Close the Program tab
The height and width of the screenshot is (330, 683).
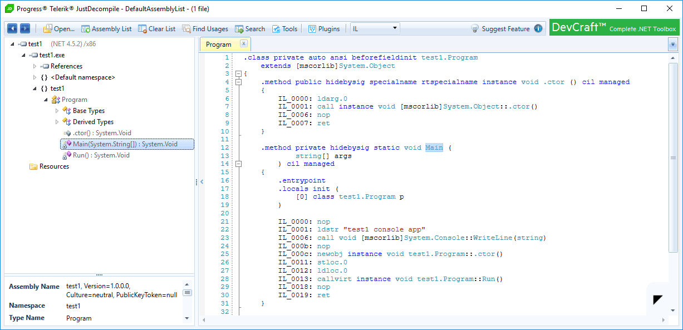pyautogui.click(x=243, y=44)
